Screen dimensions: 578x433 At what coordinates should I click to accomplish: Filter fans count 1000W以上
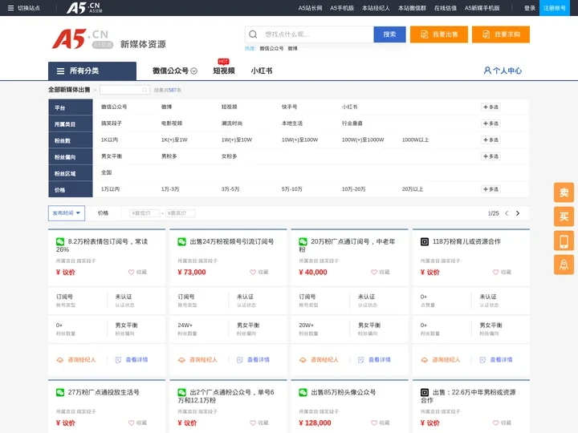point(415,140)
